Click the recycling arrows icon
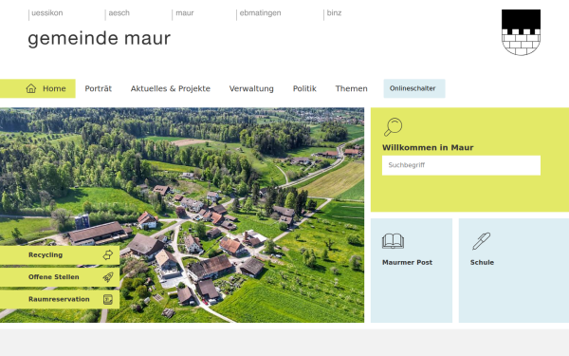 (108, 255)
